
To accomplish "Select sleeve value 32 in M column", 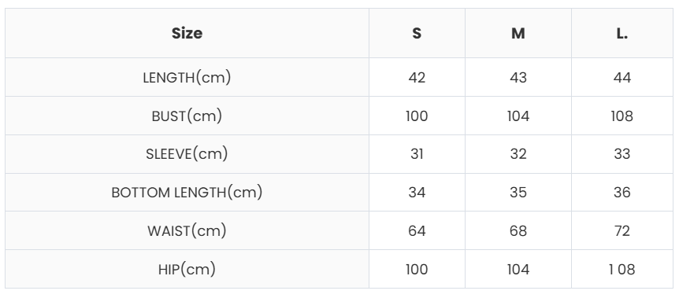I will point(518,154).
